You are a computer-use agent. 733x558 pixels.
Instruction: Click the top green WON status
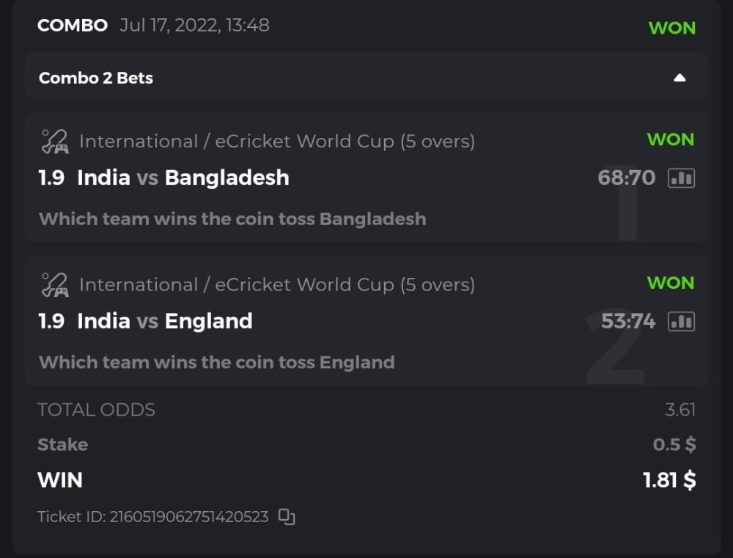(671, 28)
